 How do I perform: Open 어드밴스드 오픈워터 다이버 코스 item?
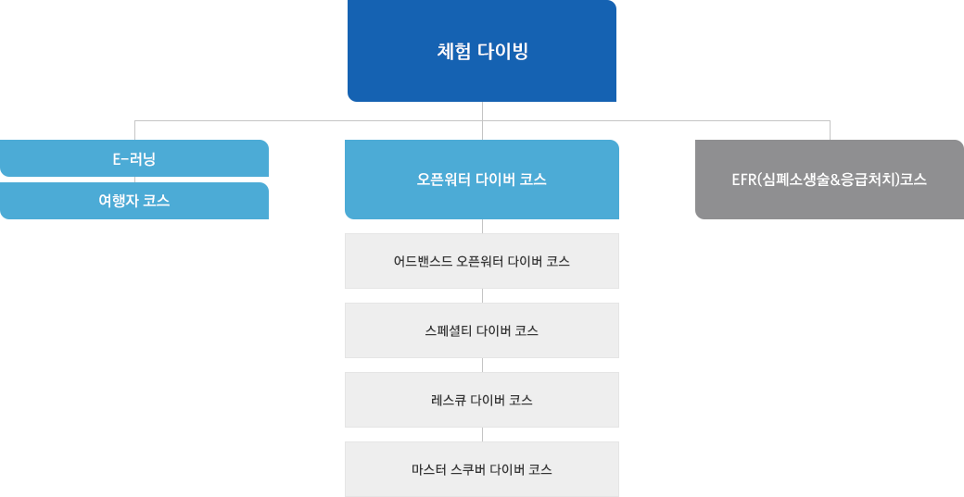coord(481,261)
